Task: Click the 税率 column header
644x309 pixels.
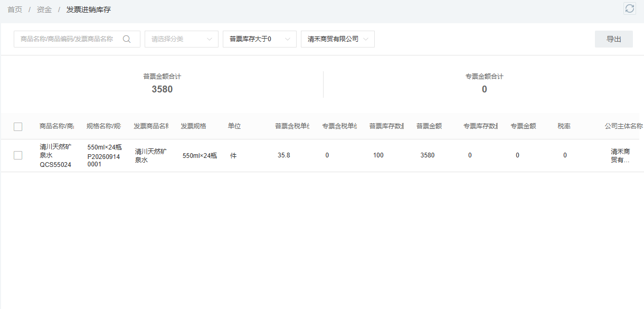Action: tap(564, 126)
